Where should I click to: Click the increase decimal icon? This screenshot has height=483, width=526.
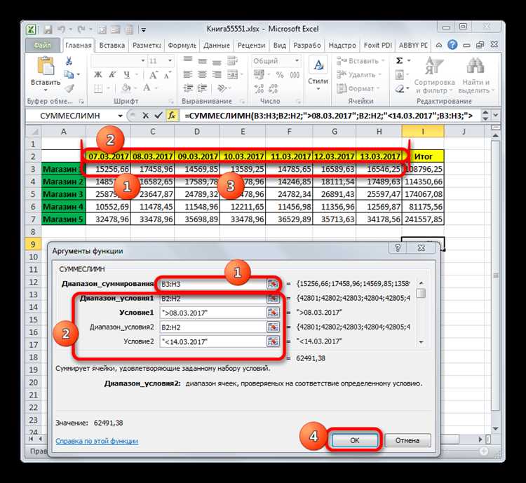259,88
